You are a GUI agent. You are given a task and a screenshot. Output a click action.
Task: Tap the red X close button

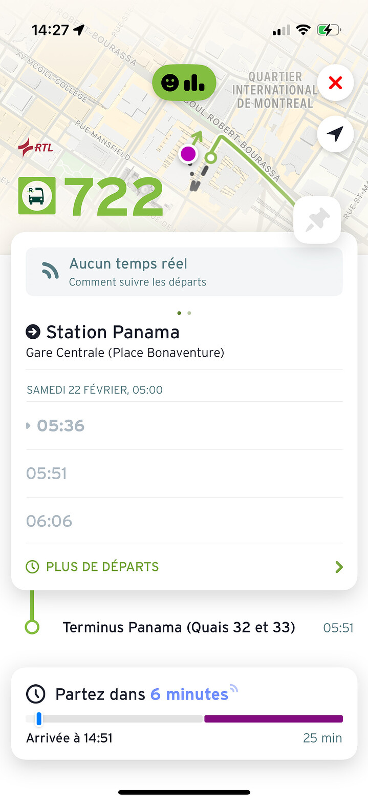335,83
